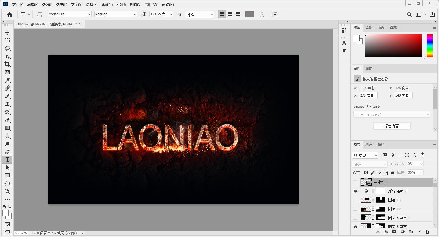
Task: Open the 滤镜(T) menu
Action: pos(107,5)
